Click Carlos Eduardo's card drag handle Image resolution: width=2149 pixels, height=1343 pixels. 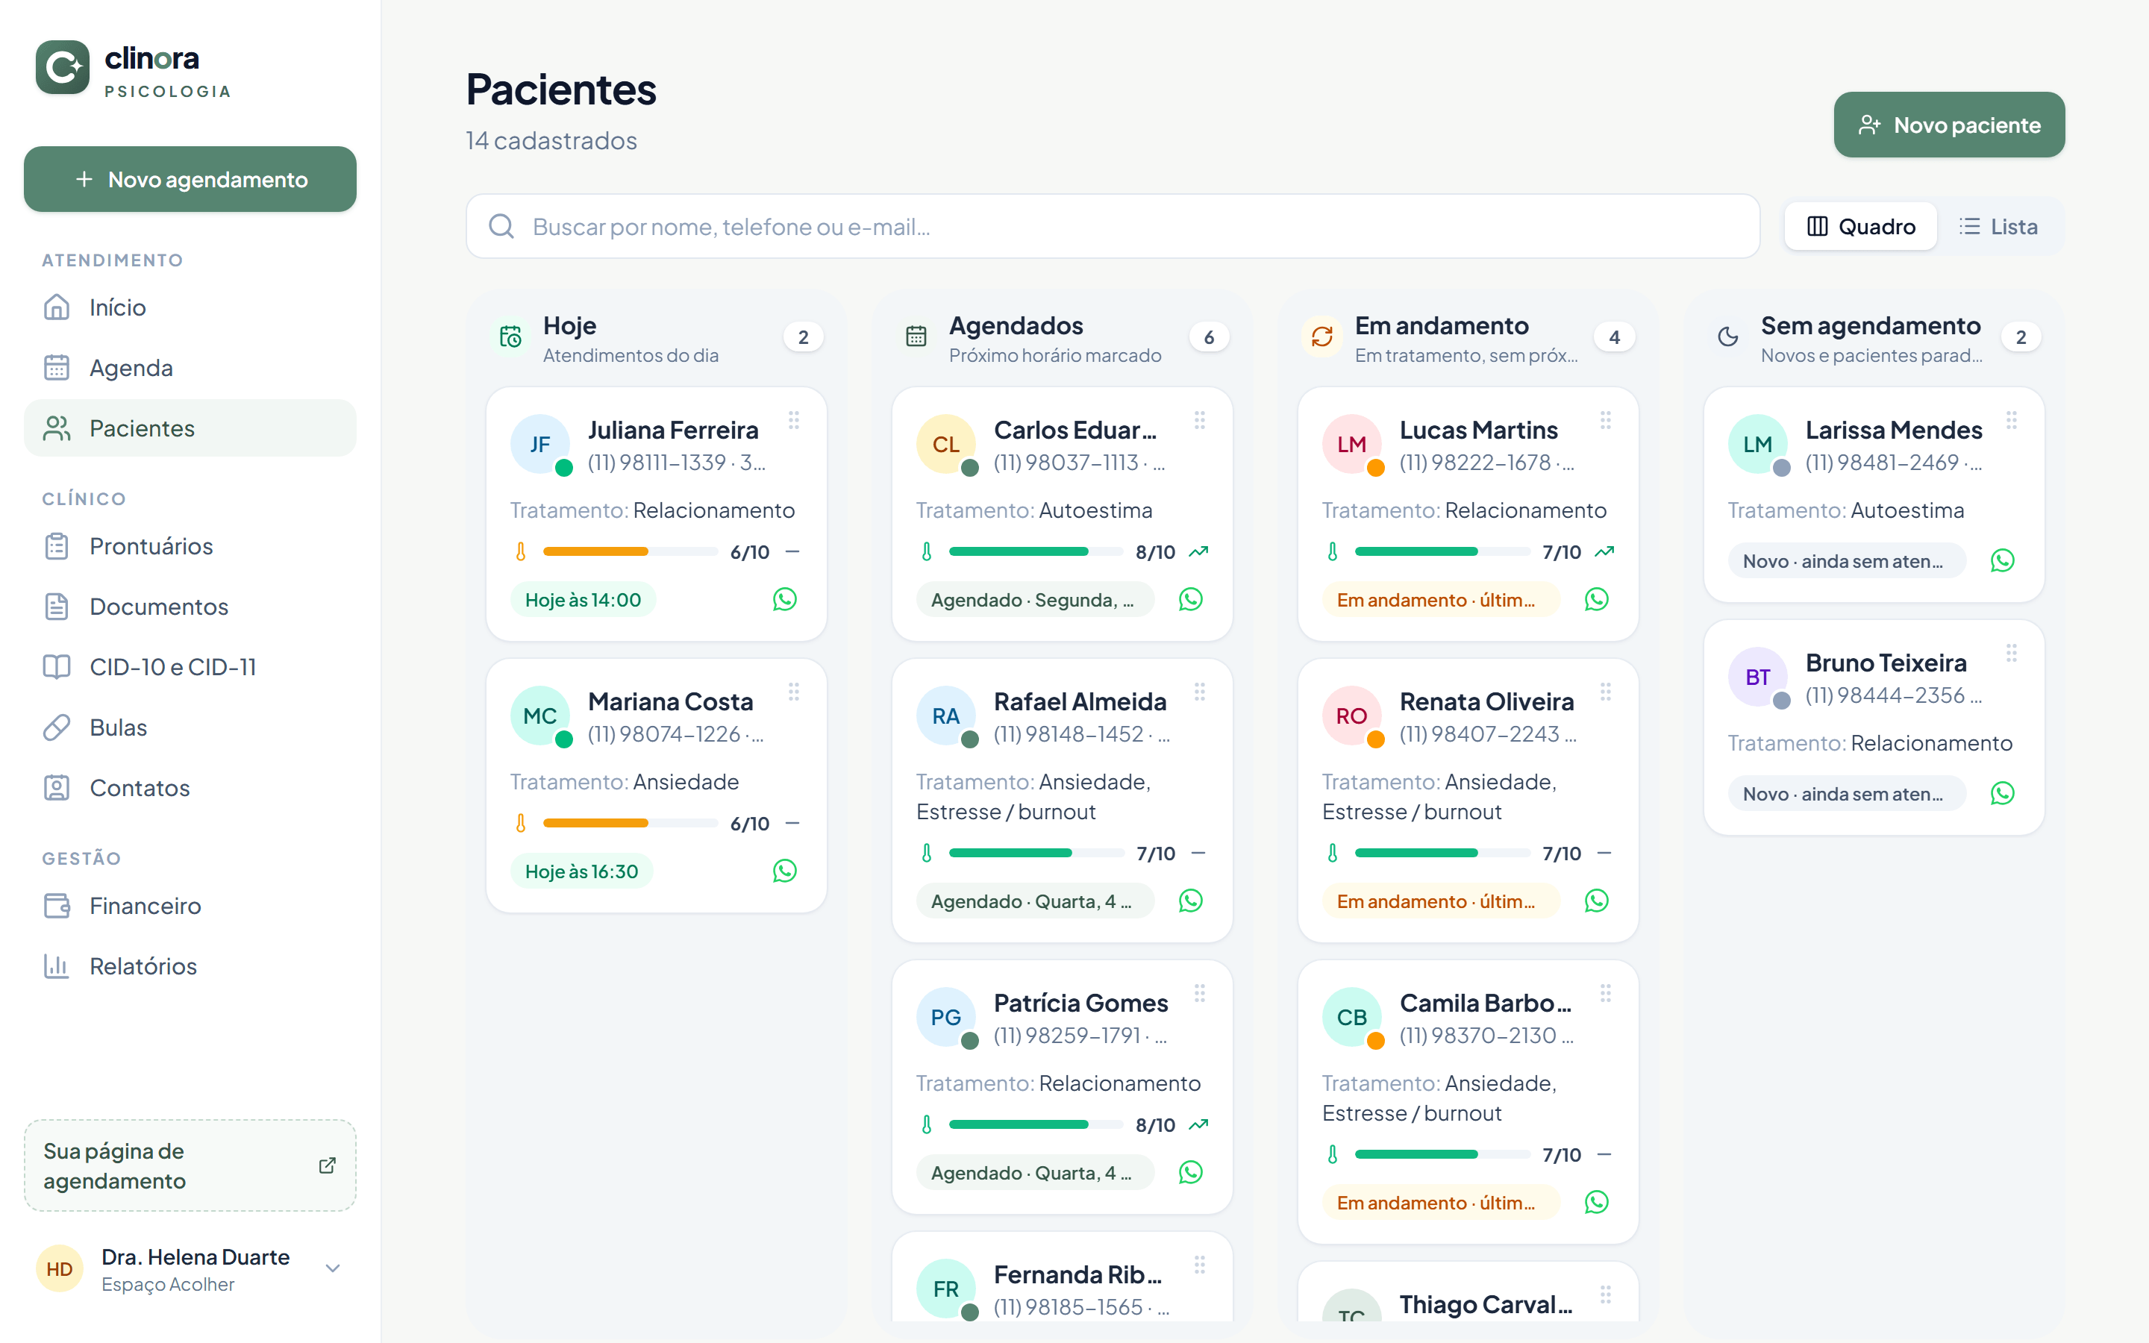pyautogui.click(x=1200, y=420)
